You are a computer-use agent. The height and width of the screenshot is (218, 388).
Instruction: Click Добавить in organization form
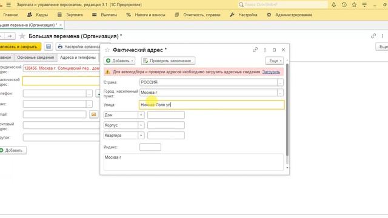pyautogui.click(x=13, y=150)
